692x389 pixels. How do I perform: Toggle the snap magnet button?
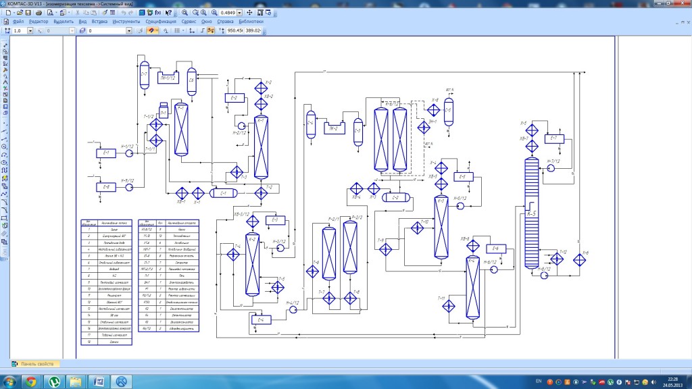point(151,30)
